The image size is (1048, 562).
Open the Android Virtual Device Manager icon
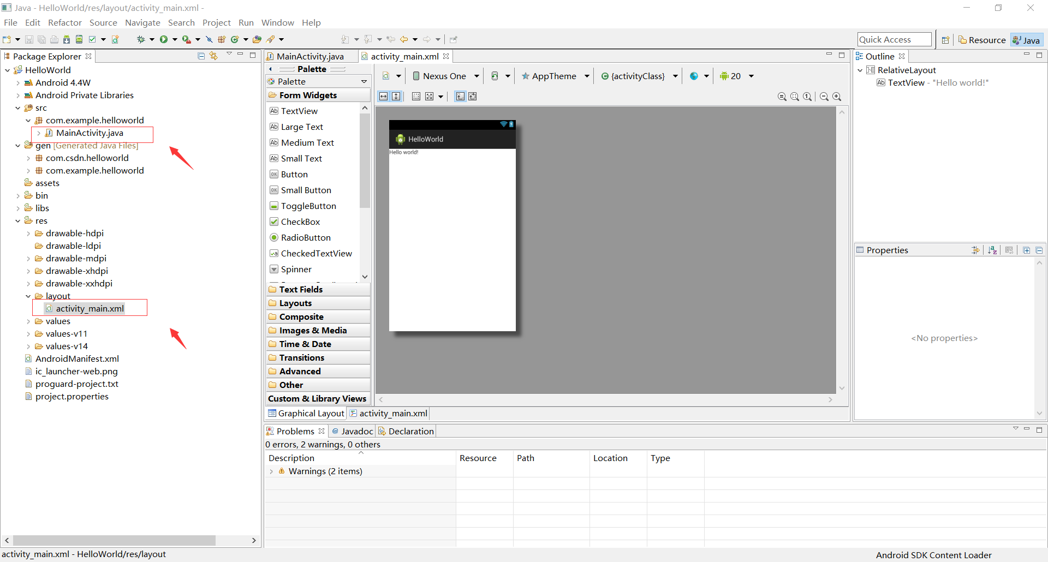[79, 39]
